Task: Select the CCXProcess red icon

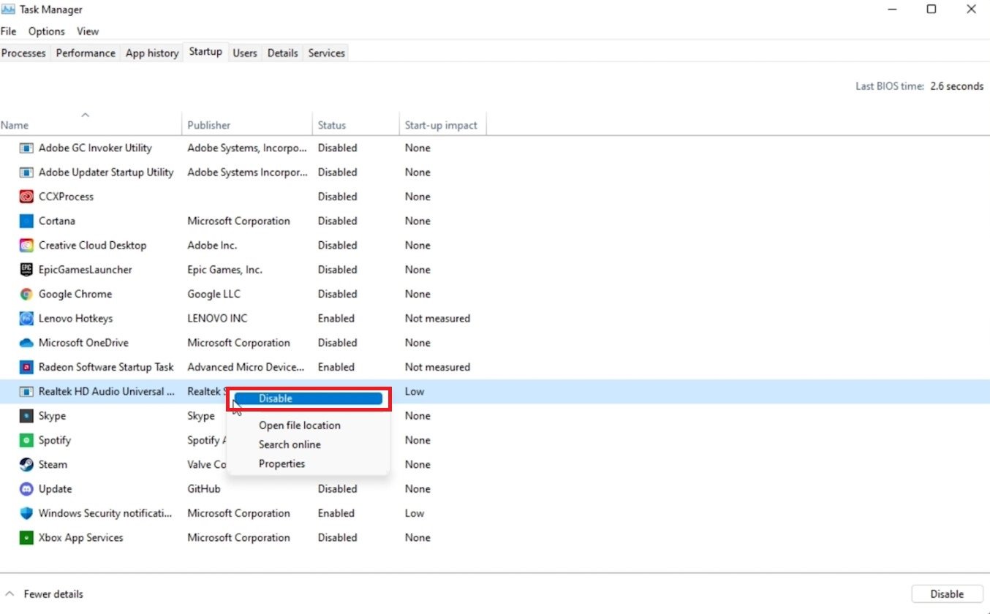Action: tap(26, 197)
